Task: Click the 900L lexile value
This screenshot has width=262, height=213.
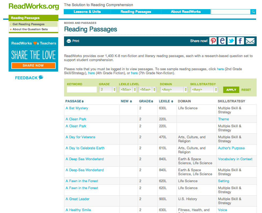Action: tap(163, 199)
